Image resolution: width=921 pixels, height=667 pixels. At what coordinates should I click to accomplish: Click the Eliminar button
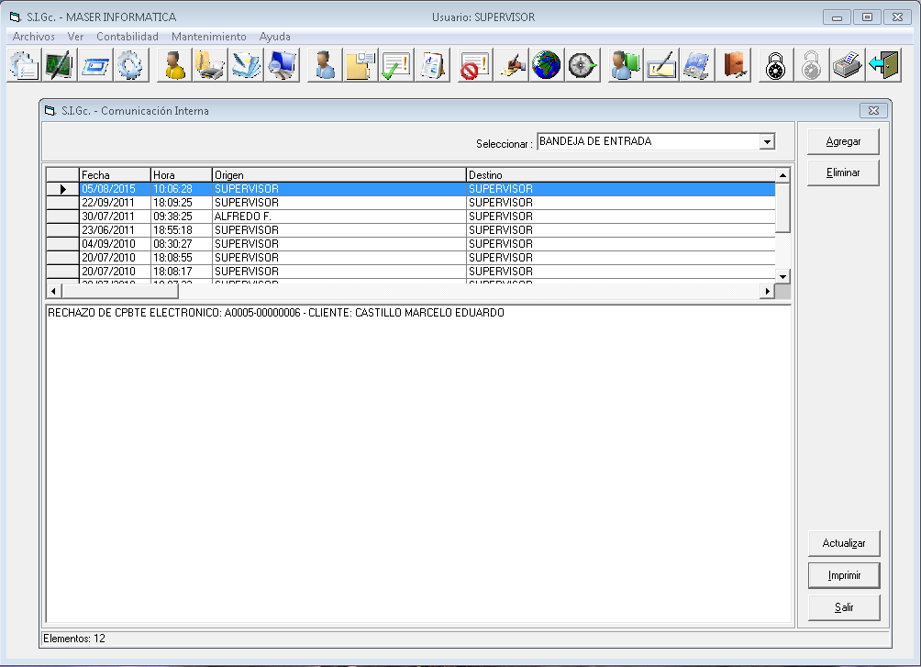click(x=843, y=172)
